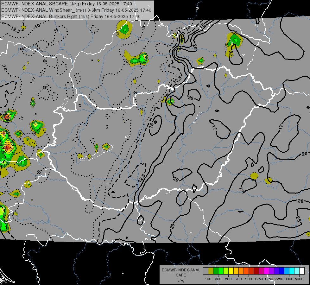Select the olive legend color swatch

point(211,271)
